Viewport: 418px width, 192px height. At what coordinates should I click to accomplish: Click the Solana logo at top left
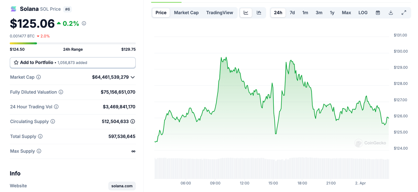tap(13, 9)
